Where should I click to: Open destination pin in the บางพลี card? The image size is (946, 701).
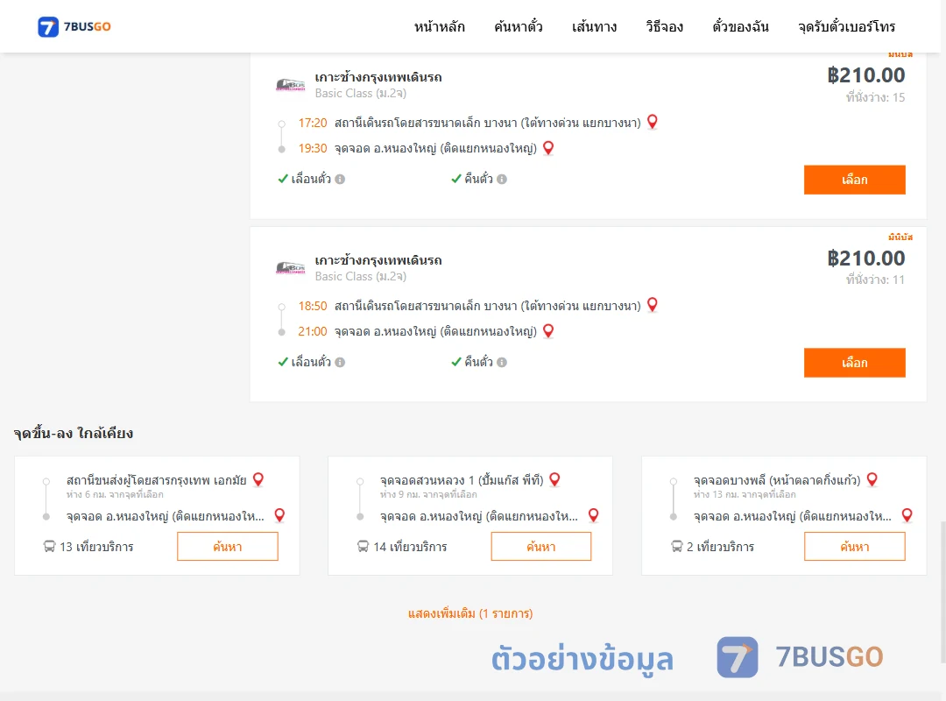(x=907, y=515)
